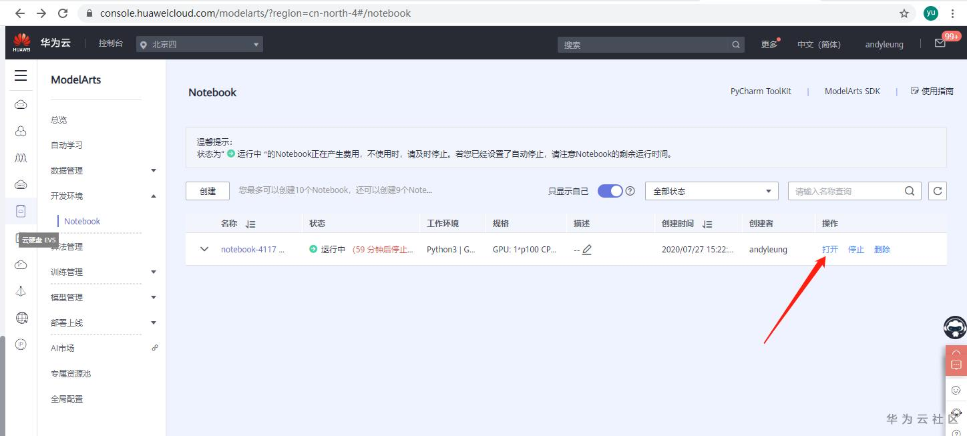Click the customer service headset icon on the right edge
Screen dimensions: 967x436
click(x=956, y=413)
